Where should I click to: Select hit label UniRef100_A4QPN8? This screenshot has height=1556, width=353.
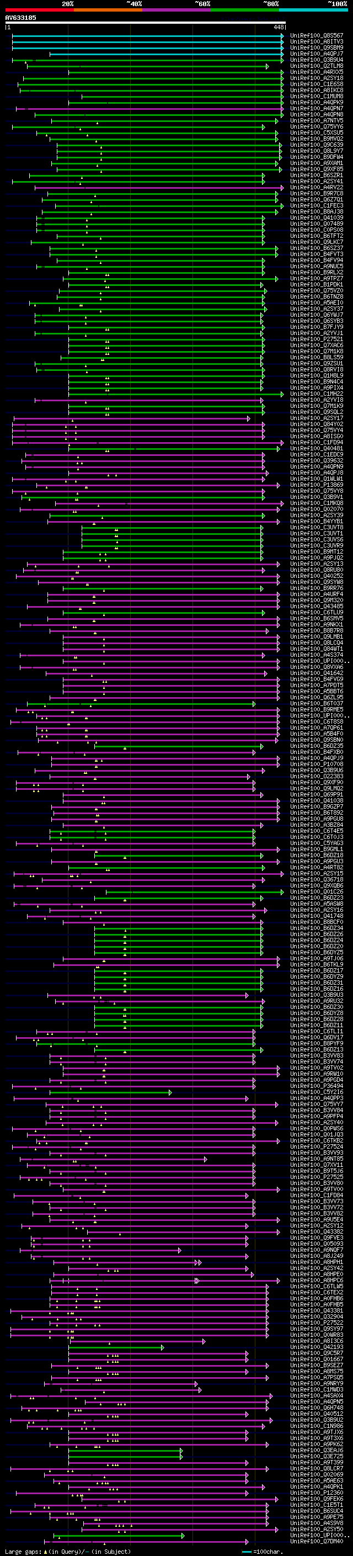tap(317, 114)
